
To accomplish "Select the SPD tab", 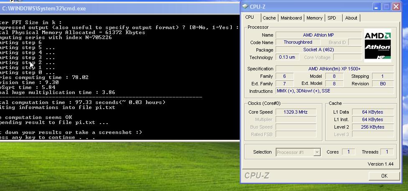I will coord(332,18).
